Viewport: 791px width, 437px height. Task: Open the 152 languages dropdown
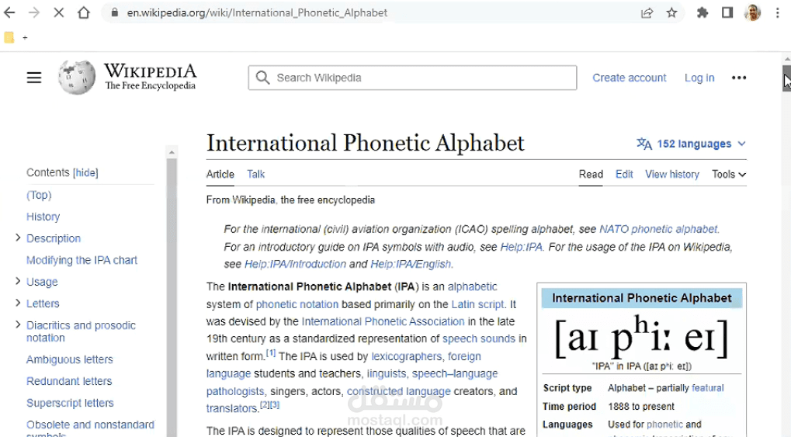coord(691,144)
